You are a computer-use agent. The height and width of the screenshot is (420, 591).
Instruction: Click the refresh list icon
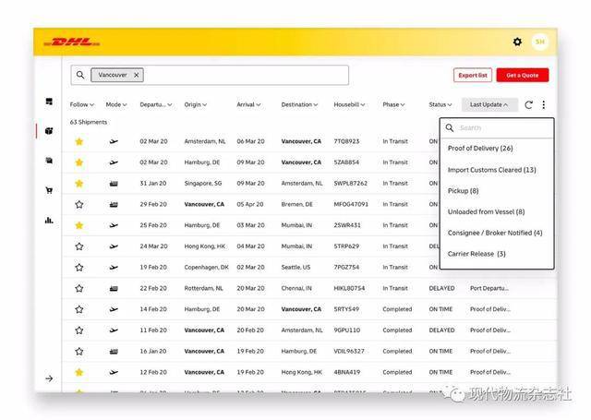(528, 104)
